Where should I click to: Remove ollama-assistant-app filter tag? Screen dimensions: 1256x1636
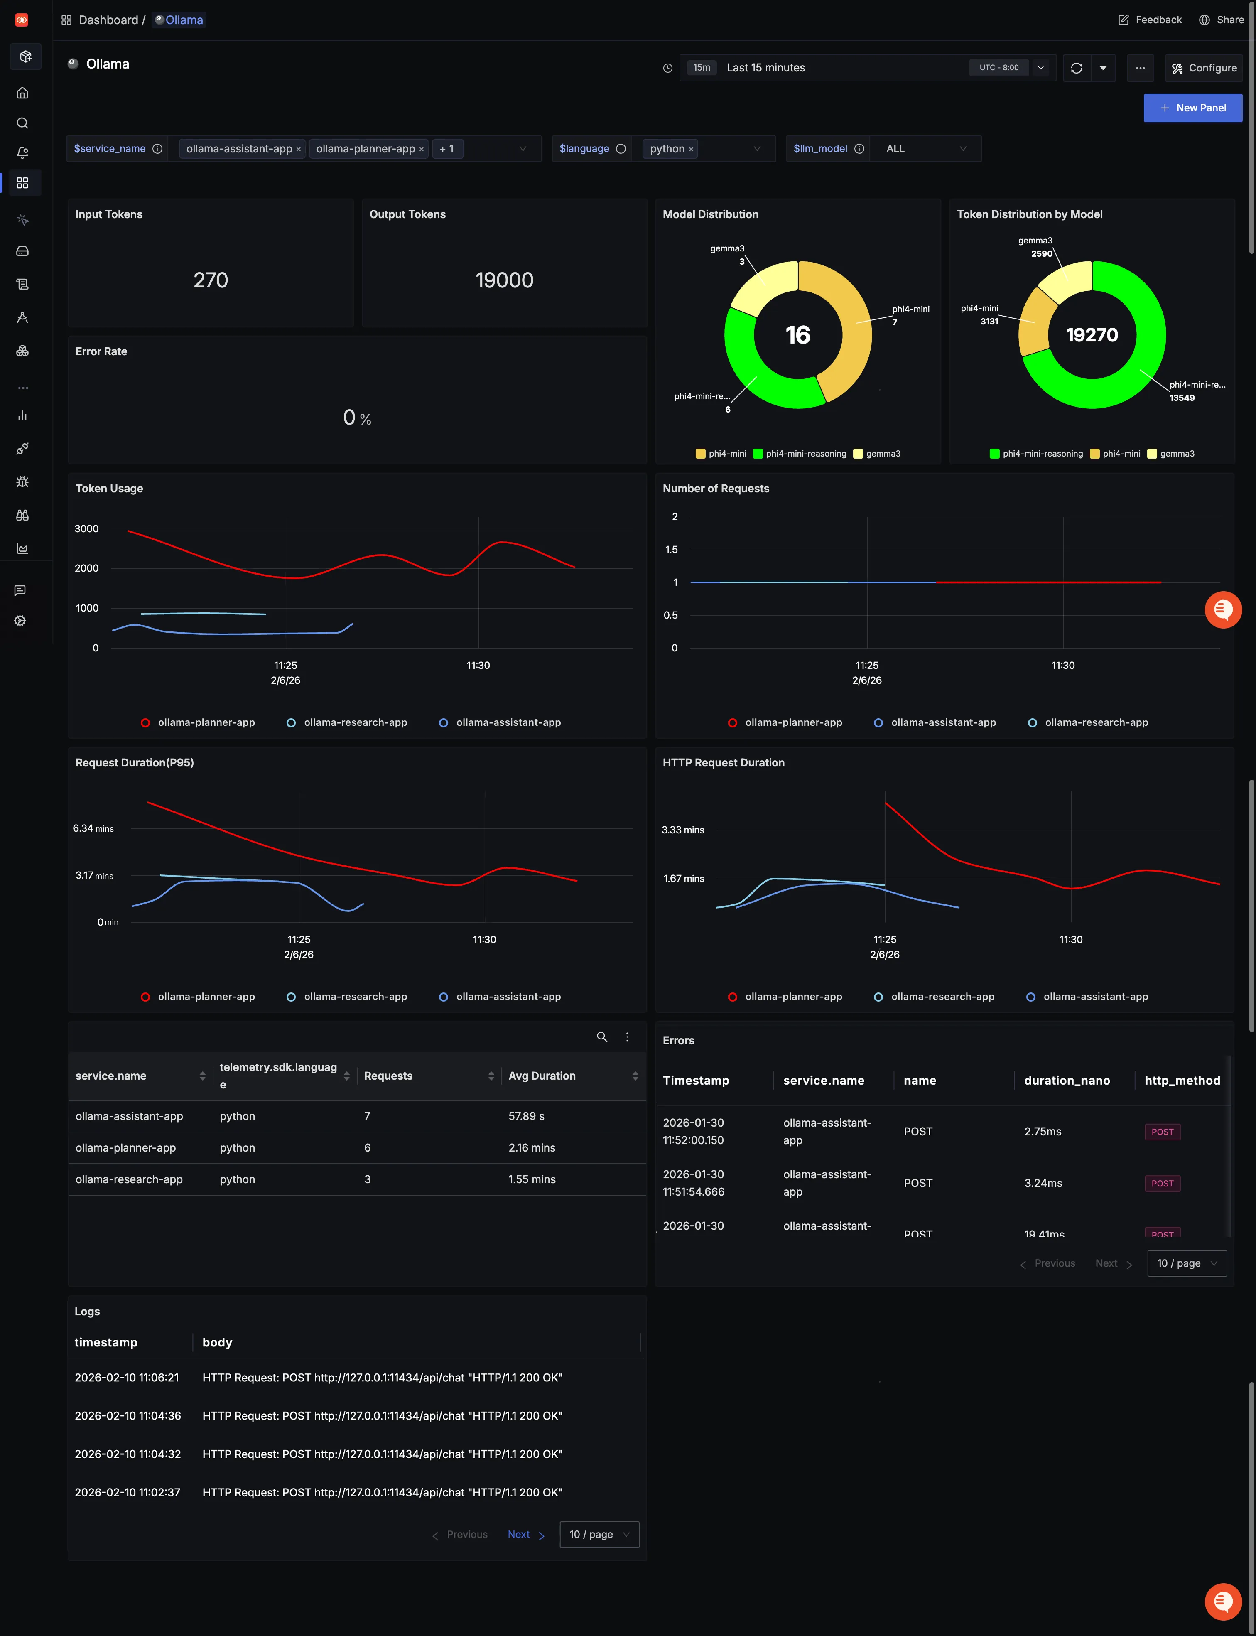(298, 150)
